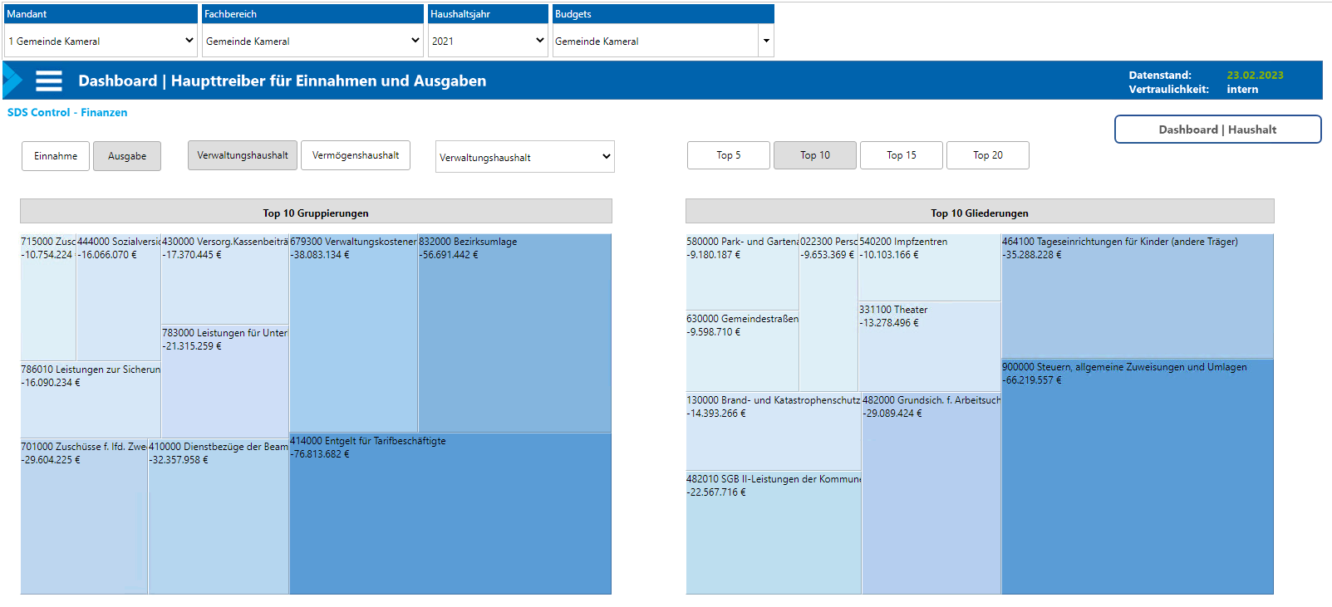Show Top 15 entries
The height and width of the screenshot is (607, 1332).
[902, 155]
